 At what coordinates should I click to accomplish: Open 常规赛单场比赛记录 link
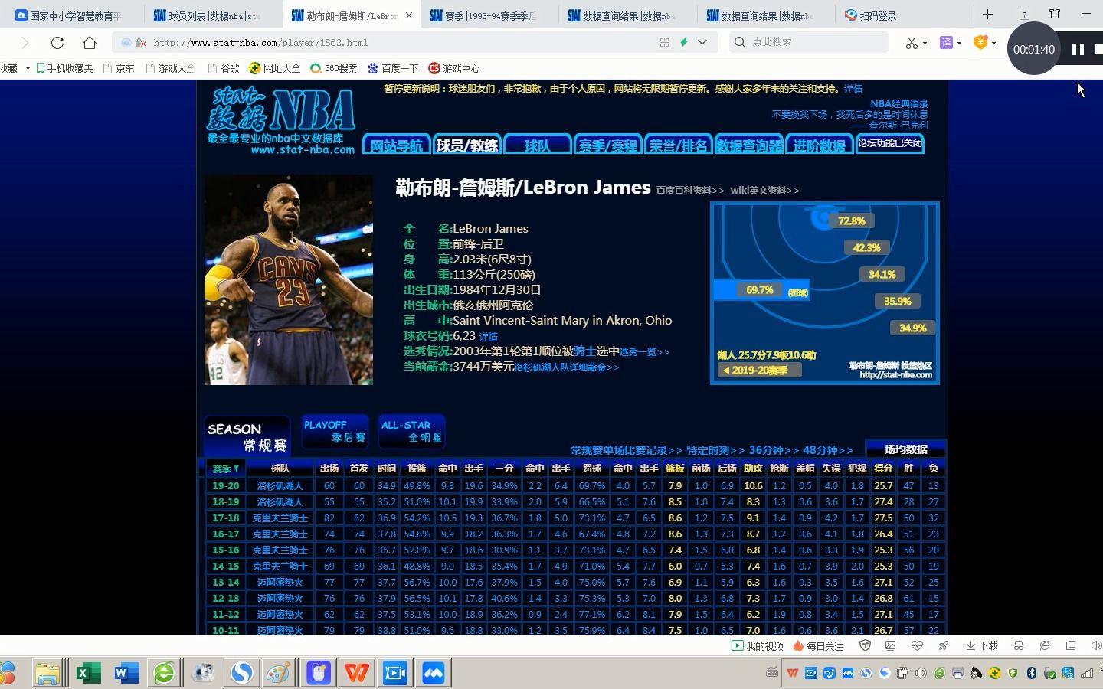coord(626,450)
